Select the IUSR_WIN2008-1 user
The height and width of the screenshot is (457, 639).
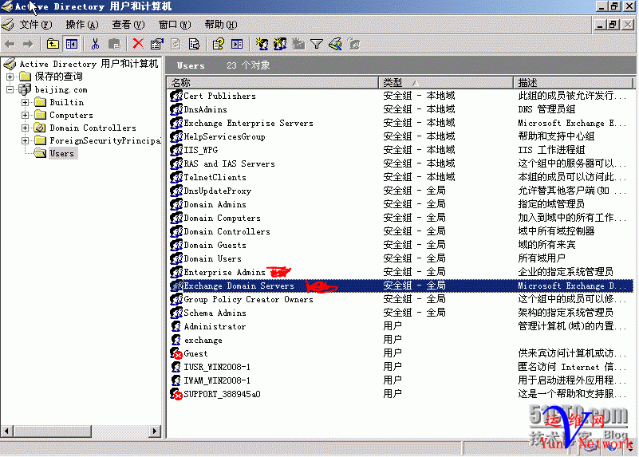tap(217, 367)
